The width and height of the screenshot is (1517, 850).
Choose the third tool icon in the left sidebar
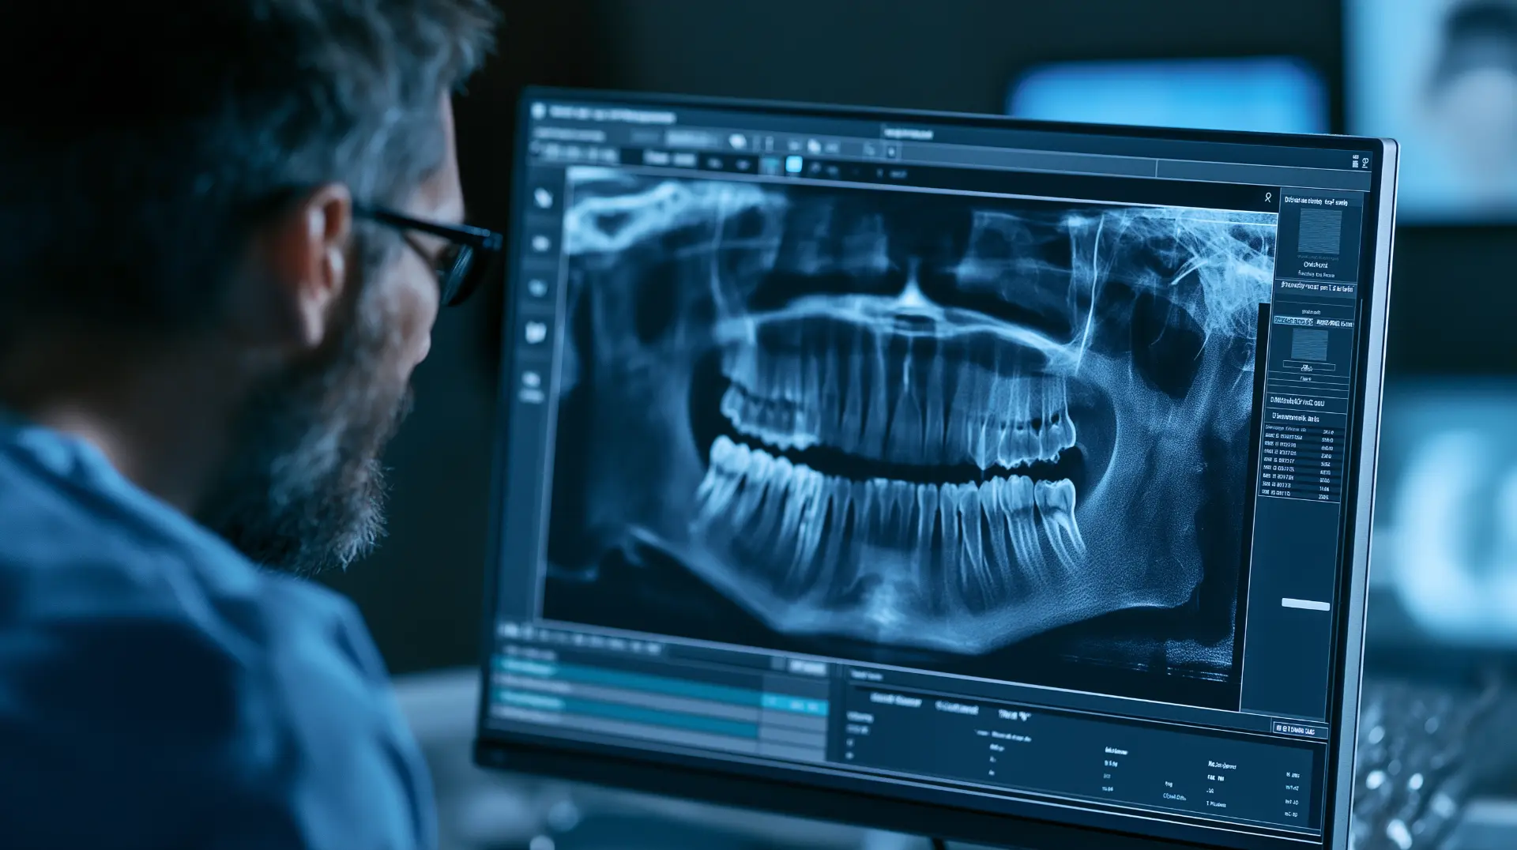pyautogui.click(x=539, y=288)
